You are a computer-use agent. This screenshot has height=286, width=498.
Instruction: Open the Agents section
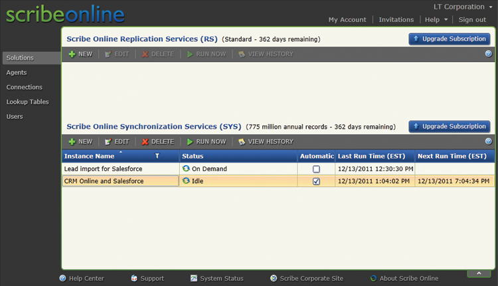tap(17, 73)
